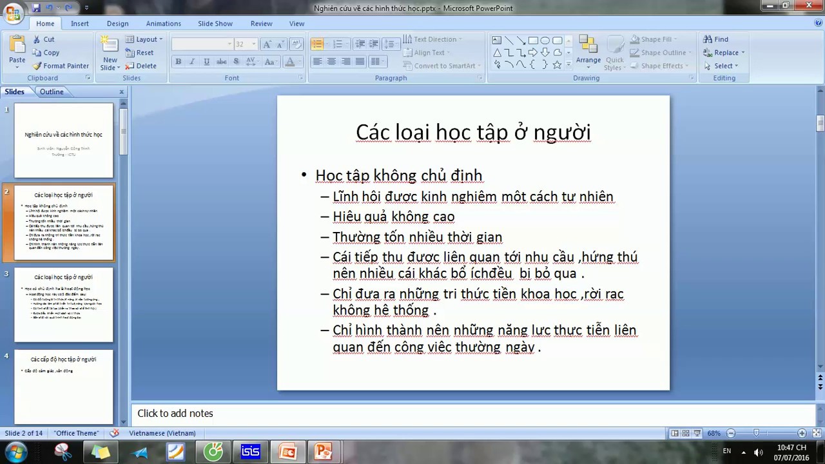825x464 pixels.
Task: Clear all formatting with the eraser icon
Action: click(x=296, y=44)
